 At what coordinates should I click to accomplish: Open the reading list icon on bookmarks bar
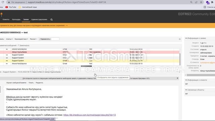click(x=205, y=7)
